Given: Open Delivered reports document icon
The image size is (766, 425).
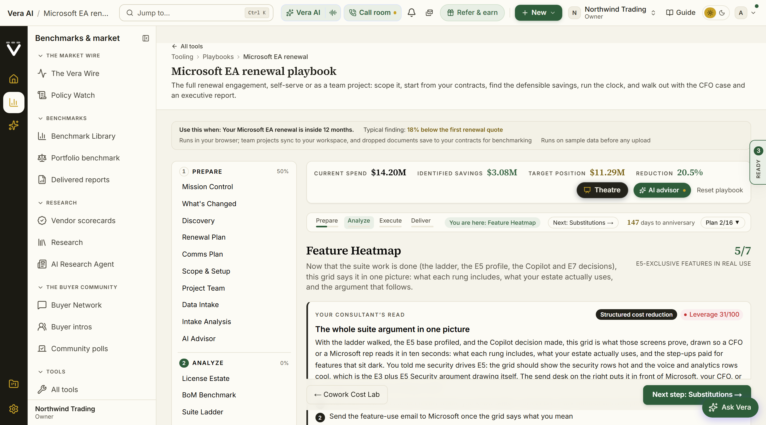Looking at the screenshot, I should point(42,180).
